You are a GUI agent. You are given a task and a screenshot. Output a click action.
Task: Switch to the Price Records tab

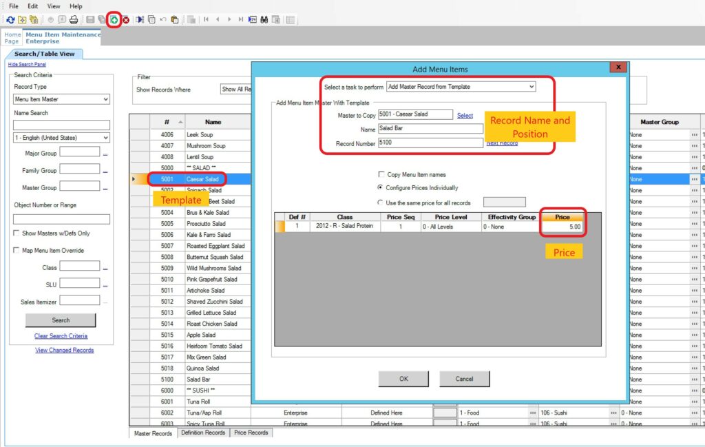click(x=251, y=433)
